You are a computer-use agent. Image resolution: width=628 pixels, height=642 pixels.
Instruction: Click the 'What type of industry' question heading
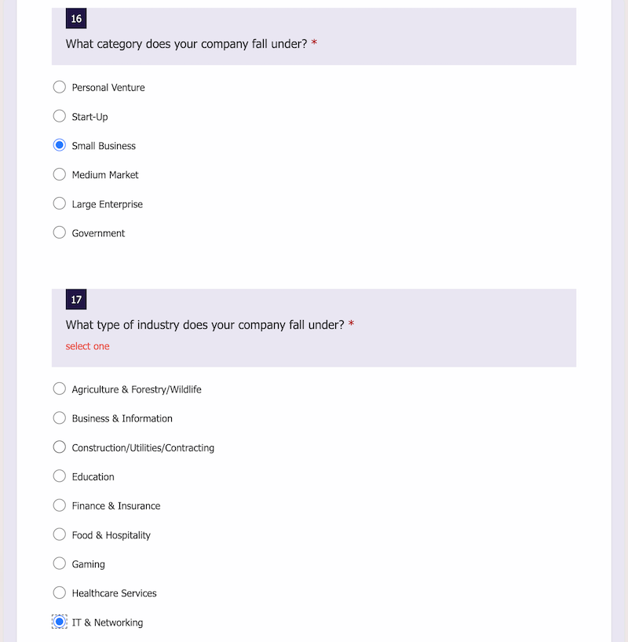tap(205, 325)
